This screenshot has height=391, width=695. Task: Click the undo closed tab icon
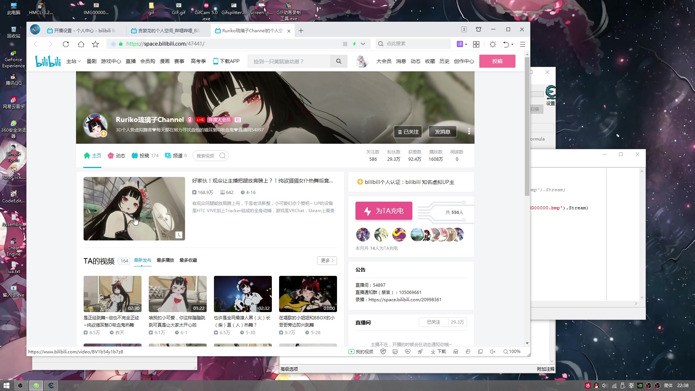(506, 44)
